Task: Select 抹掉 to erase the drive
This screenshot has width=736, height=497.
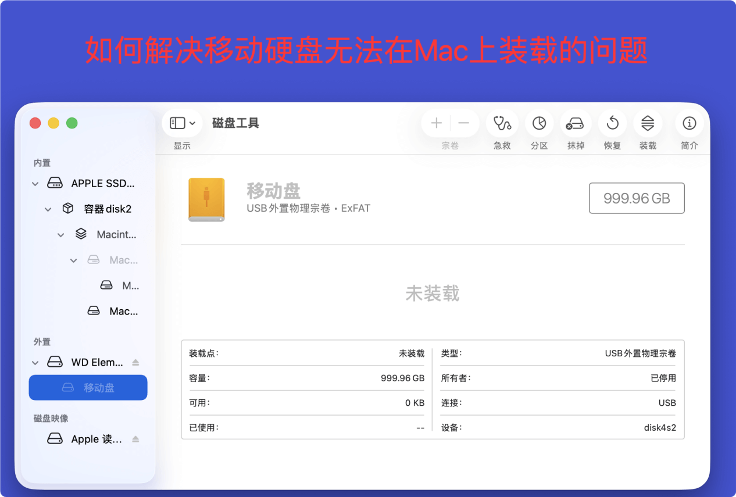Action: point(576,123)
